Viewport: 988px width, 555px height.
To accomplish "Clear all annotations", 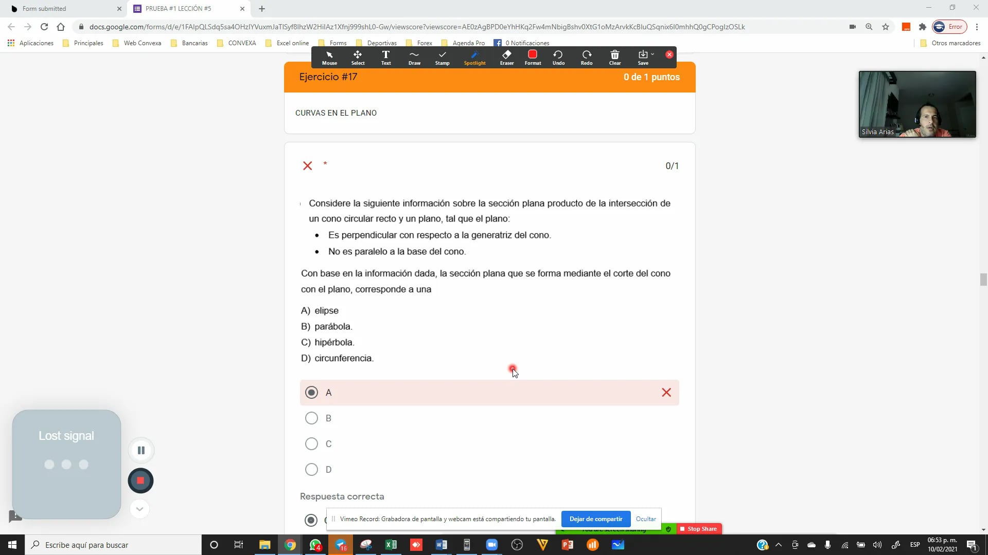I will [x=615, y=57].
